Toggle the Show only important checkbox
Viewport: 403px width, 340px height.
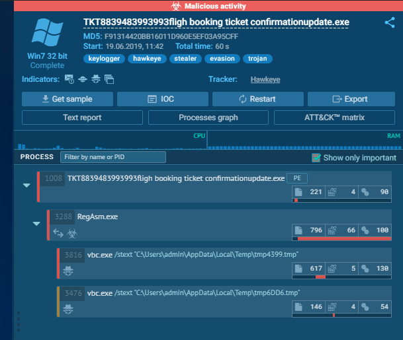316,158
